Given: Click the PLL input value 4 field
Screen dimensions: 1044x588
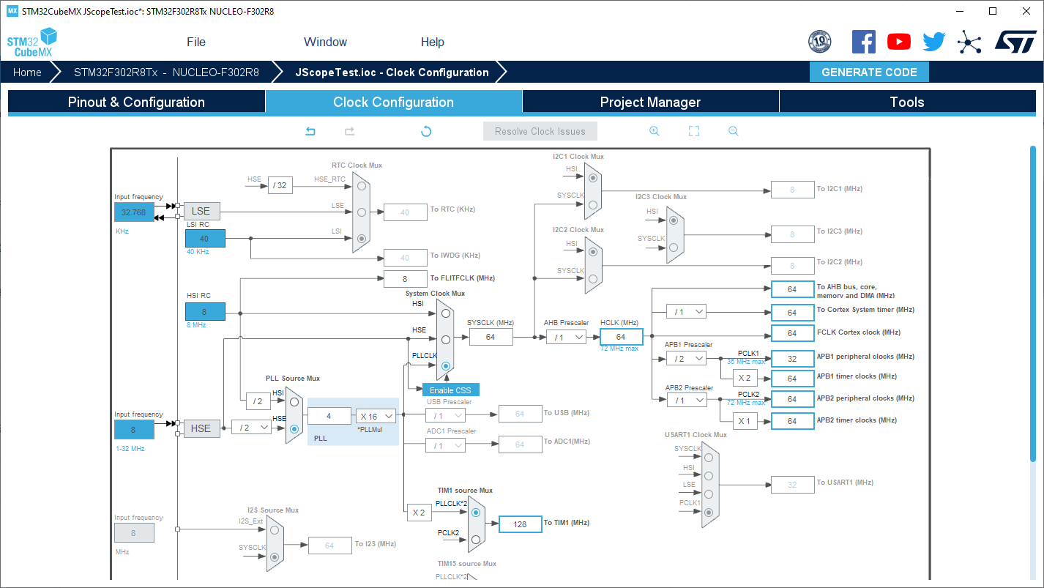Looking at the screenshot, I should 329,416.
